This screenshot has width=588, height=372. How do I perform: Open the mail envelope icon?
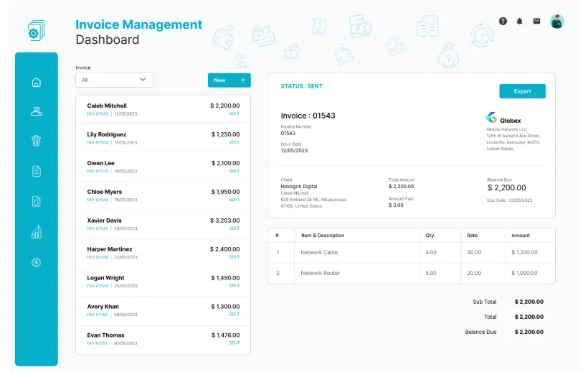point(536,21)
